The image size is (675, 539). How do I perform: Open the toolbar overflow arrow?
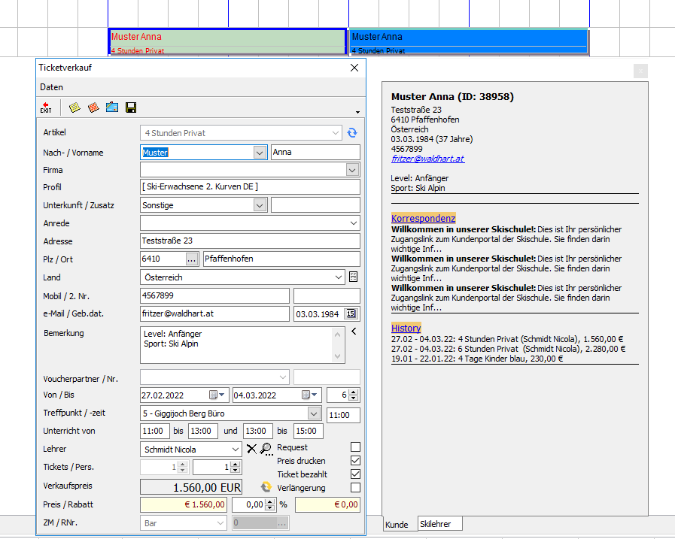coord(357,112)
